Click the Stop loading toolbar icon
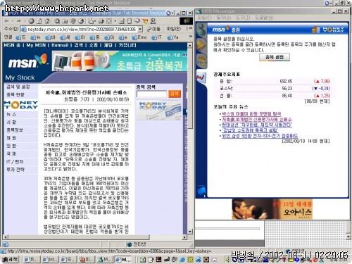The width and height of the screenshot is (352, 264). [x=31, y=21]
